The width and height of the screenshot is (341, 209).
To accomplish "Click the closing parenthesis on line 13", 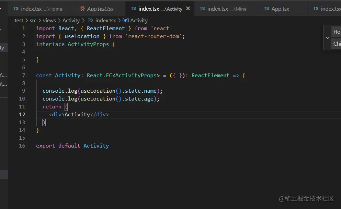I will click(x=44, y=123).
